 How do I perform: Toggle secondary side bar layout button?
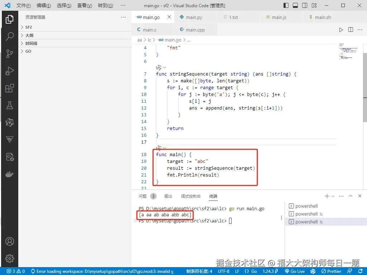pyautogui.click(x=305, y=5)
